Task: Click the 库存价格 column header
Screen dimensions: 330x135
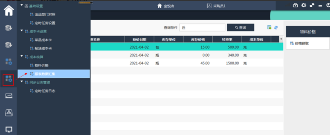Action: (198, 39)
